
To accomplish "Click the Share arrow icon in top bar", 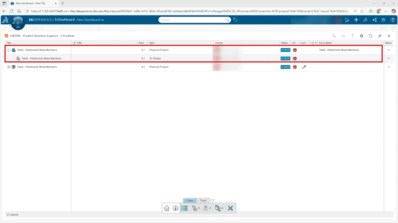I will (x=365, y=20).
